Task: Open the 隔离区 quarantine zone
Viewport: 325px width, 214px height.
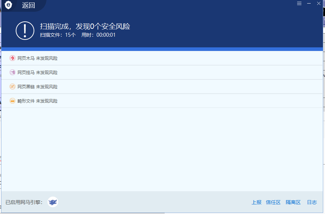Action: click(293, 202)
